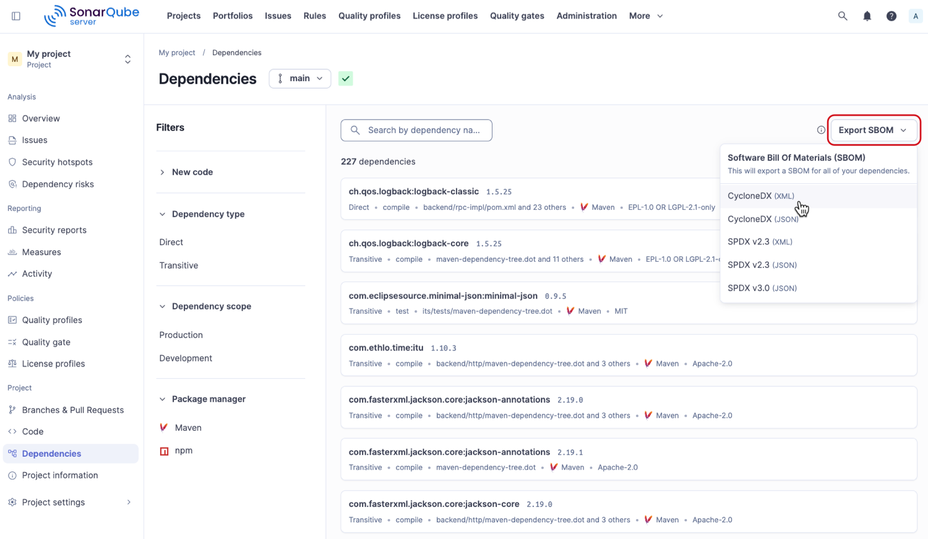
Task: Open jackson-core 2.19.0 dependency
Action: (x=434, y=504)
